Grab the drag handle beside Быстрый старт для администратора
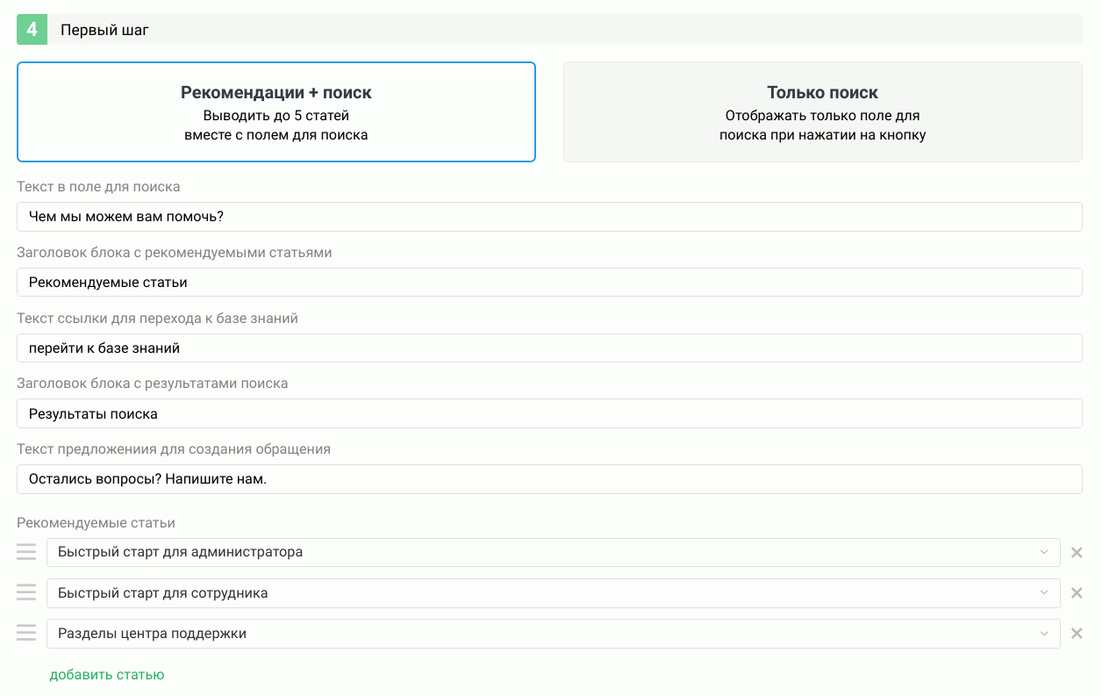1102x696 pixels. (26, 553)
